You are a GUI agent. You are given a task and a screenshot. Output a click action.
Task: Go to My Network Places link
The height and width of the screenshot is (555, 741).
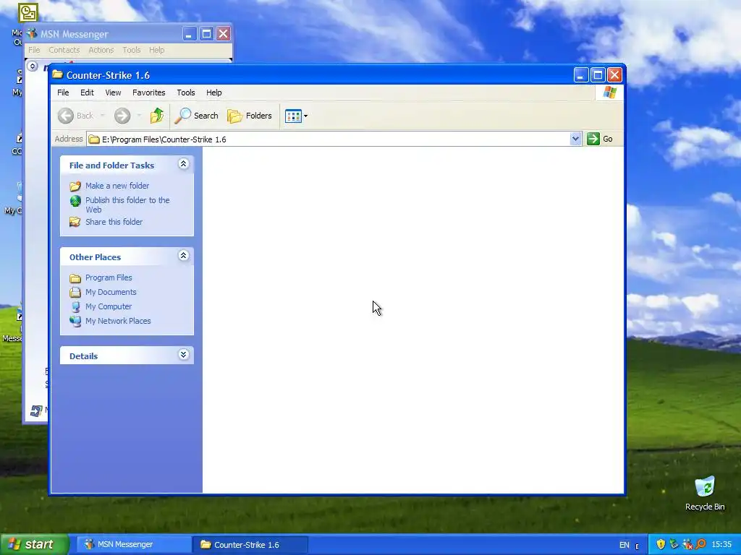[118, 321]
